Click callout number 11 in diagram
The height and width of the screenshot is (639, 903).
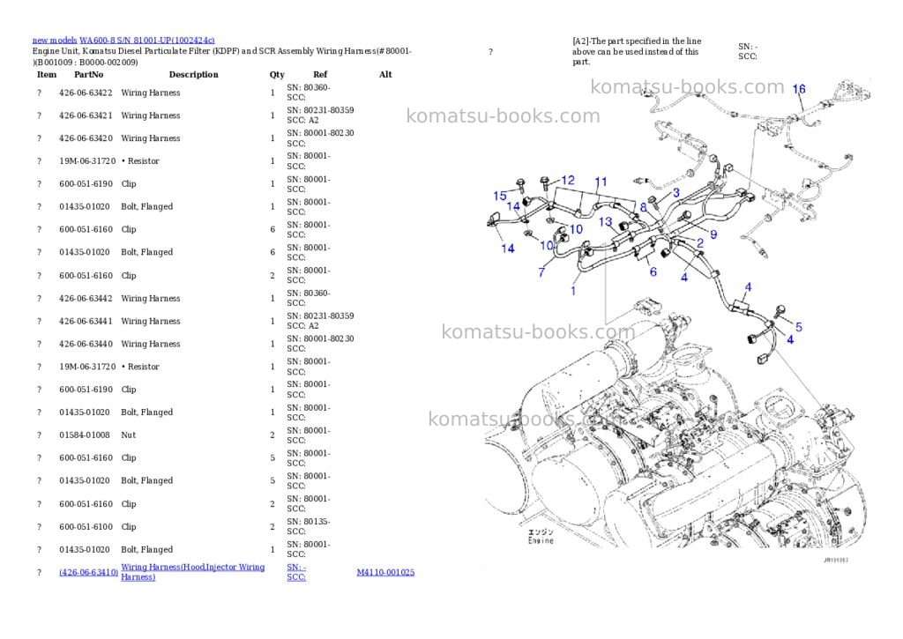[601, 182]
